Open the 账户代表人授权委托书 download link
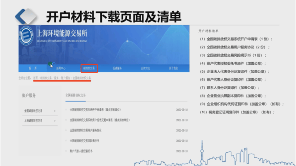 [81, 151]
